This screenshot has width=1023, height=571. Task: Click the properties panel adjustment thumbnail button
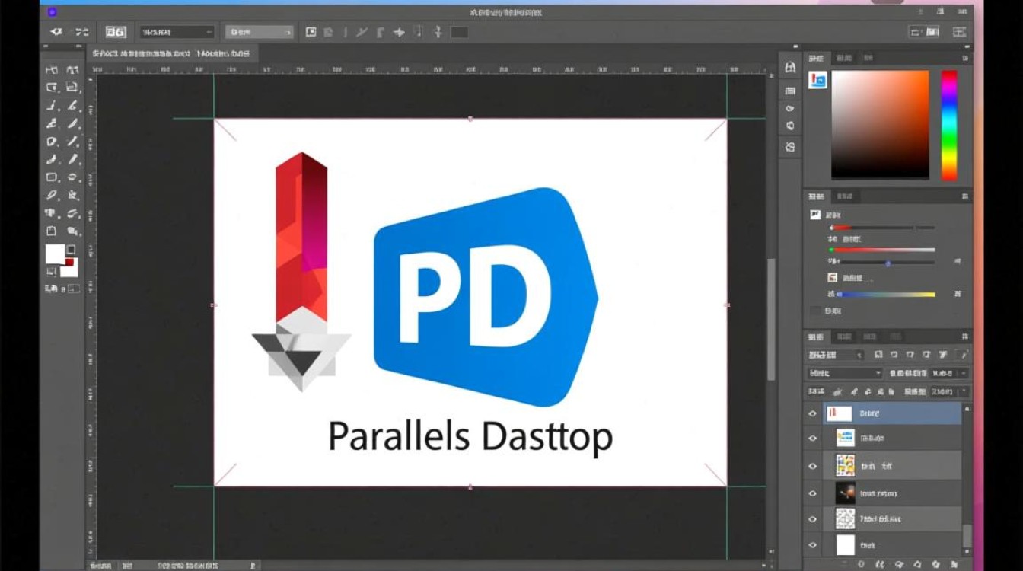point(817,80)
